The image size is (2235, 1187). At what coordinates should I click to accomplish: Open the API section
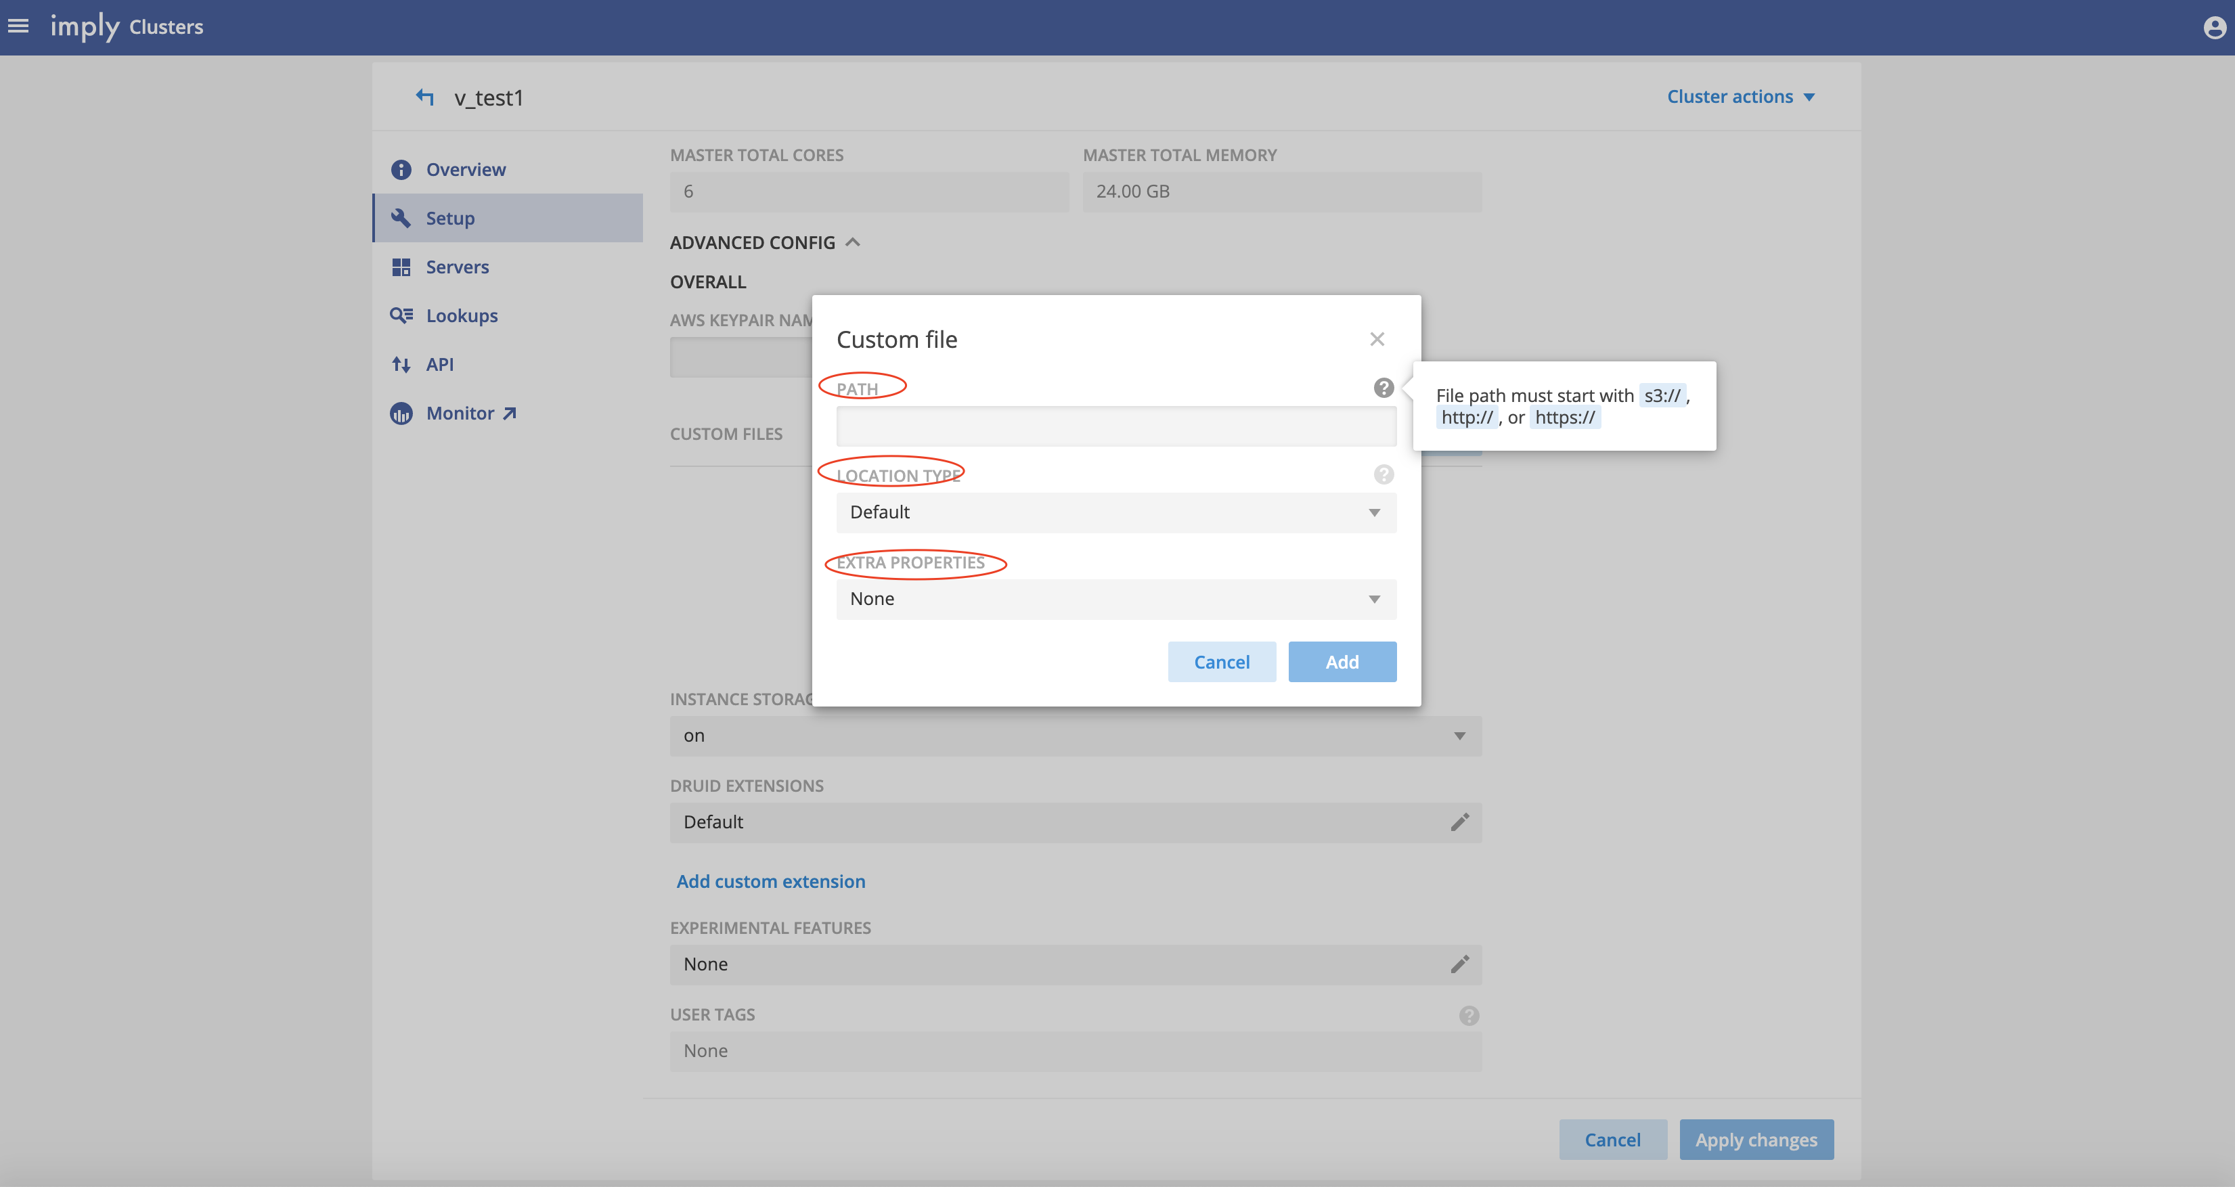pyautogui.click(x=508, y=365)
